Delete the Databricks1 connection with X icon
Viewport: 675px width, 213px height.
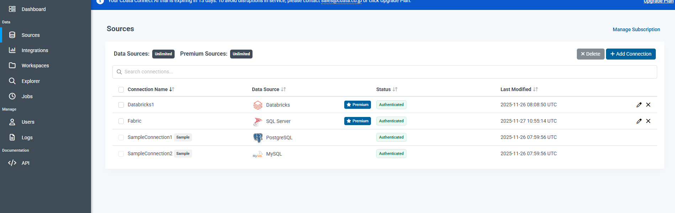click(648, 105)
